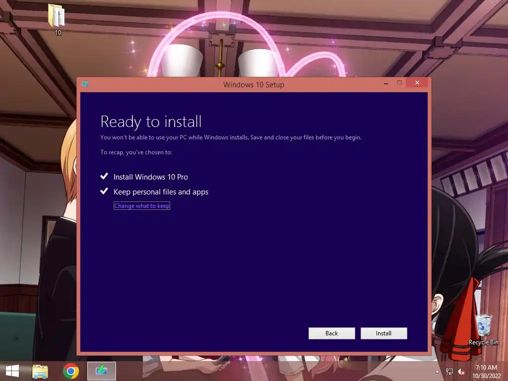Select the folder named 10 on desktop
The height and width of the screenshot is (381, 508).
[x=58, y=19]
